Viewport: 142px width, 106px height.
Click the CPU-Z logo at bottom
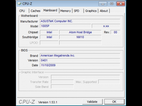click(27, 102)
